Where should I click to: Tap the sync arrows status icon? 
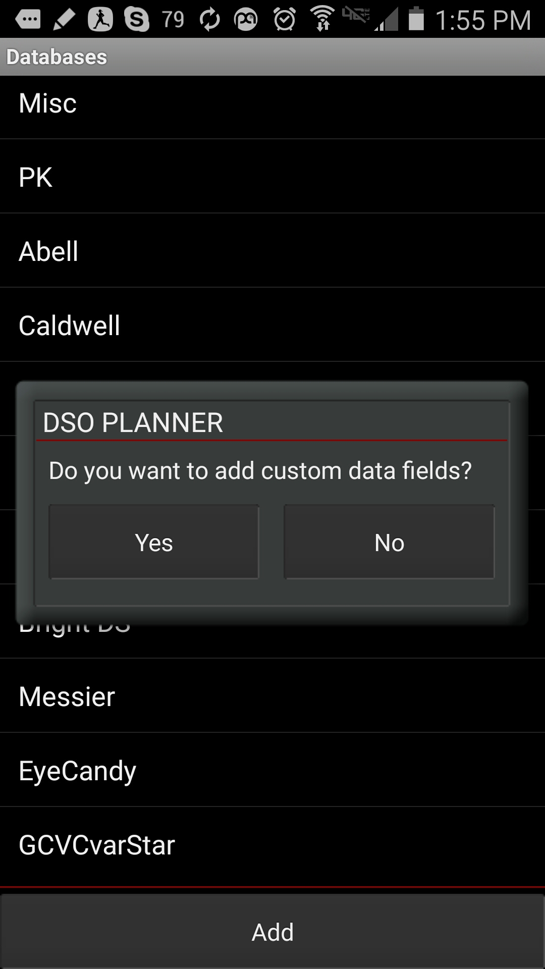tap(210, 19)
